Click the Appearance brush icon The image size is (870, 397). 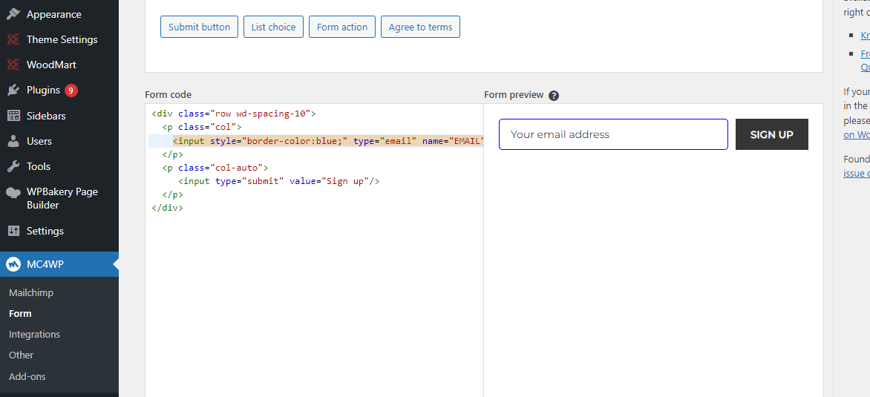click(13, 14)
